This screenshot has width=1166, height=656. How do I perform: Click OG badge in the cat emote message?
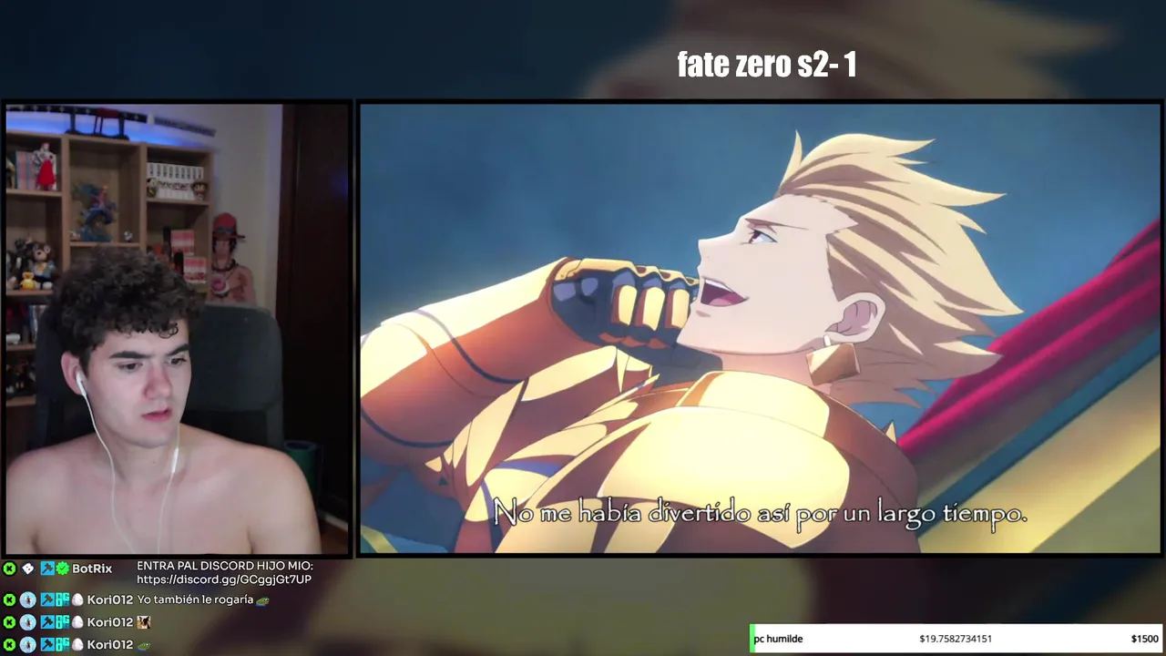pos(62,622)
